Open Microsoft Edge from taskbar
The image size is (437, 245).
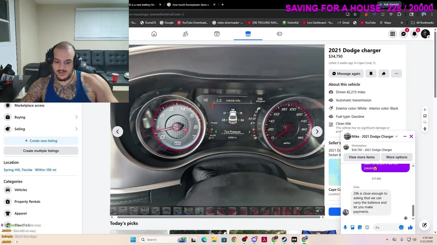pyautogui.click(x=204, y=240)
